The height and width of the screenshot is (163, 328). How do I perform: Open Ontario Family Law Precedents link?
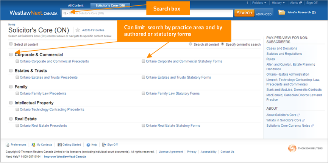43,93
